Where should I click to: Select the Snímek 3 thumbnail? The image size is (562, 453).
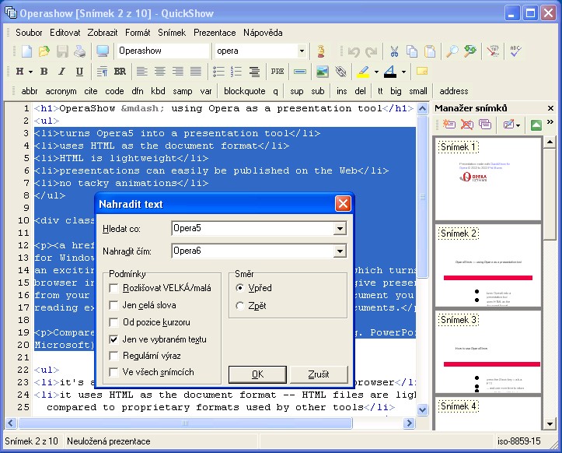click(x=488, y=352)
